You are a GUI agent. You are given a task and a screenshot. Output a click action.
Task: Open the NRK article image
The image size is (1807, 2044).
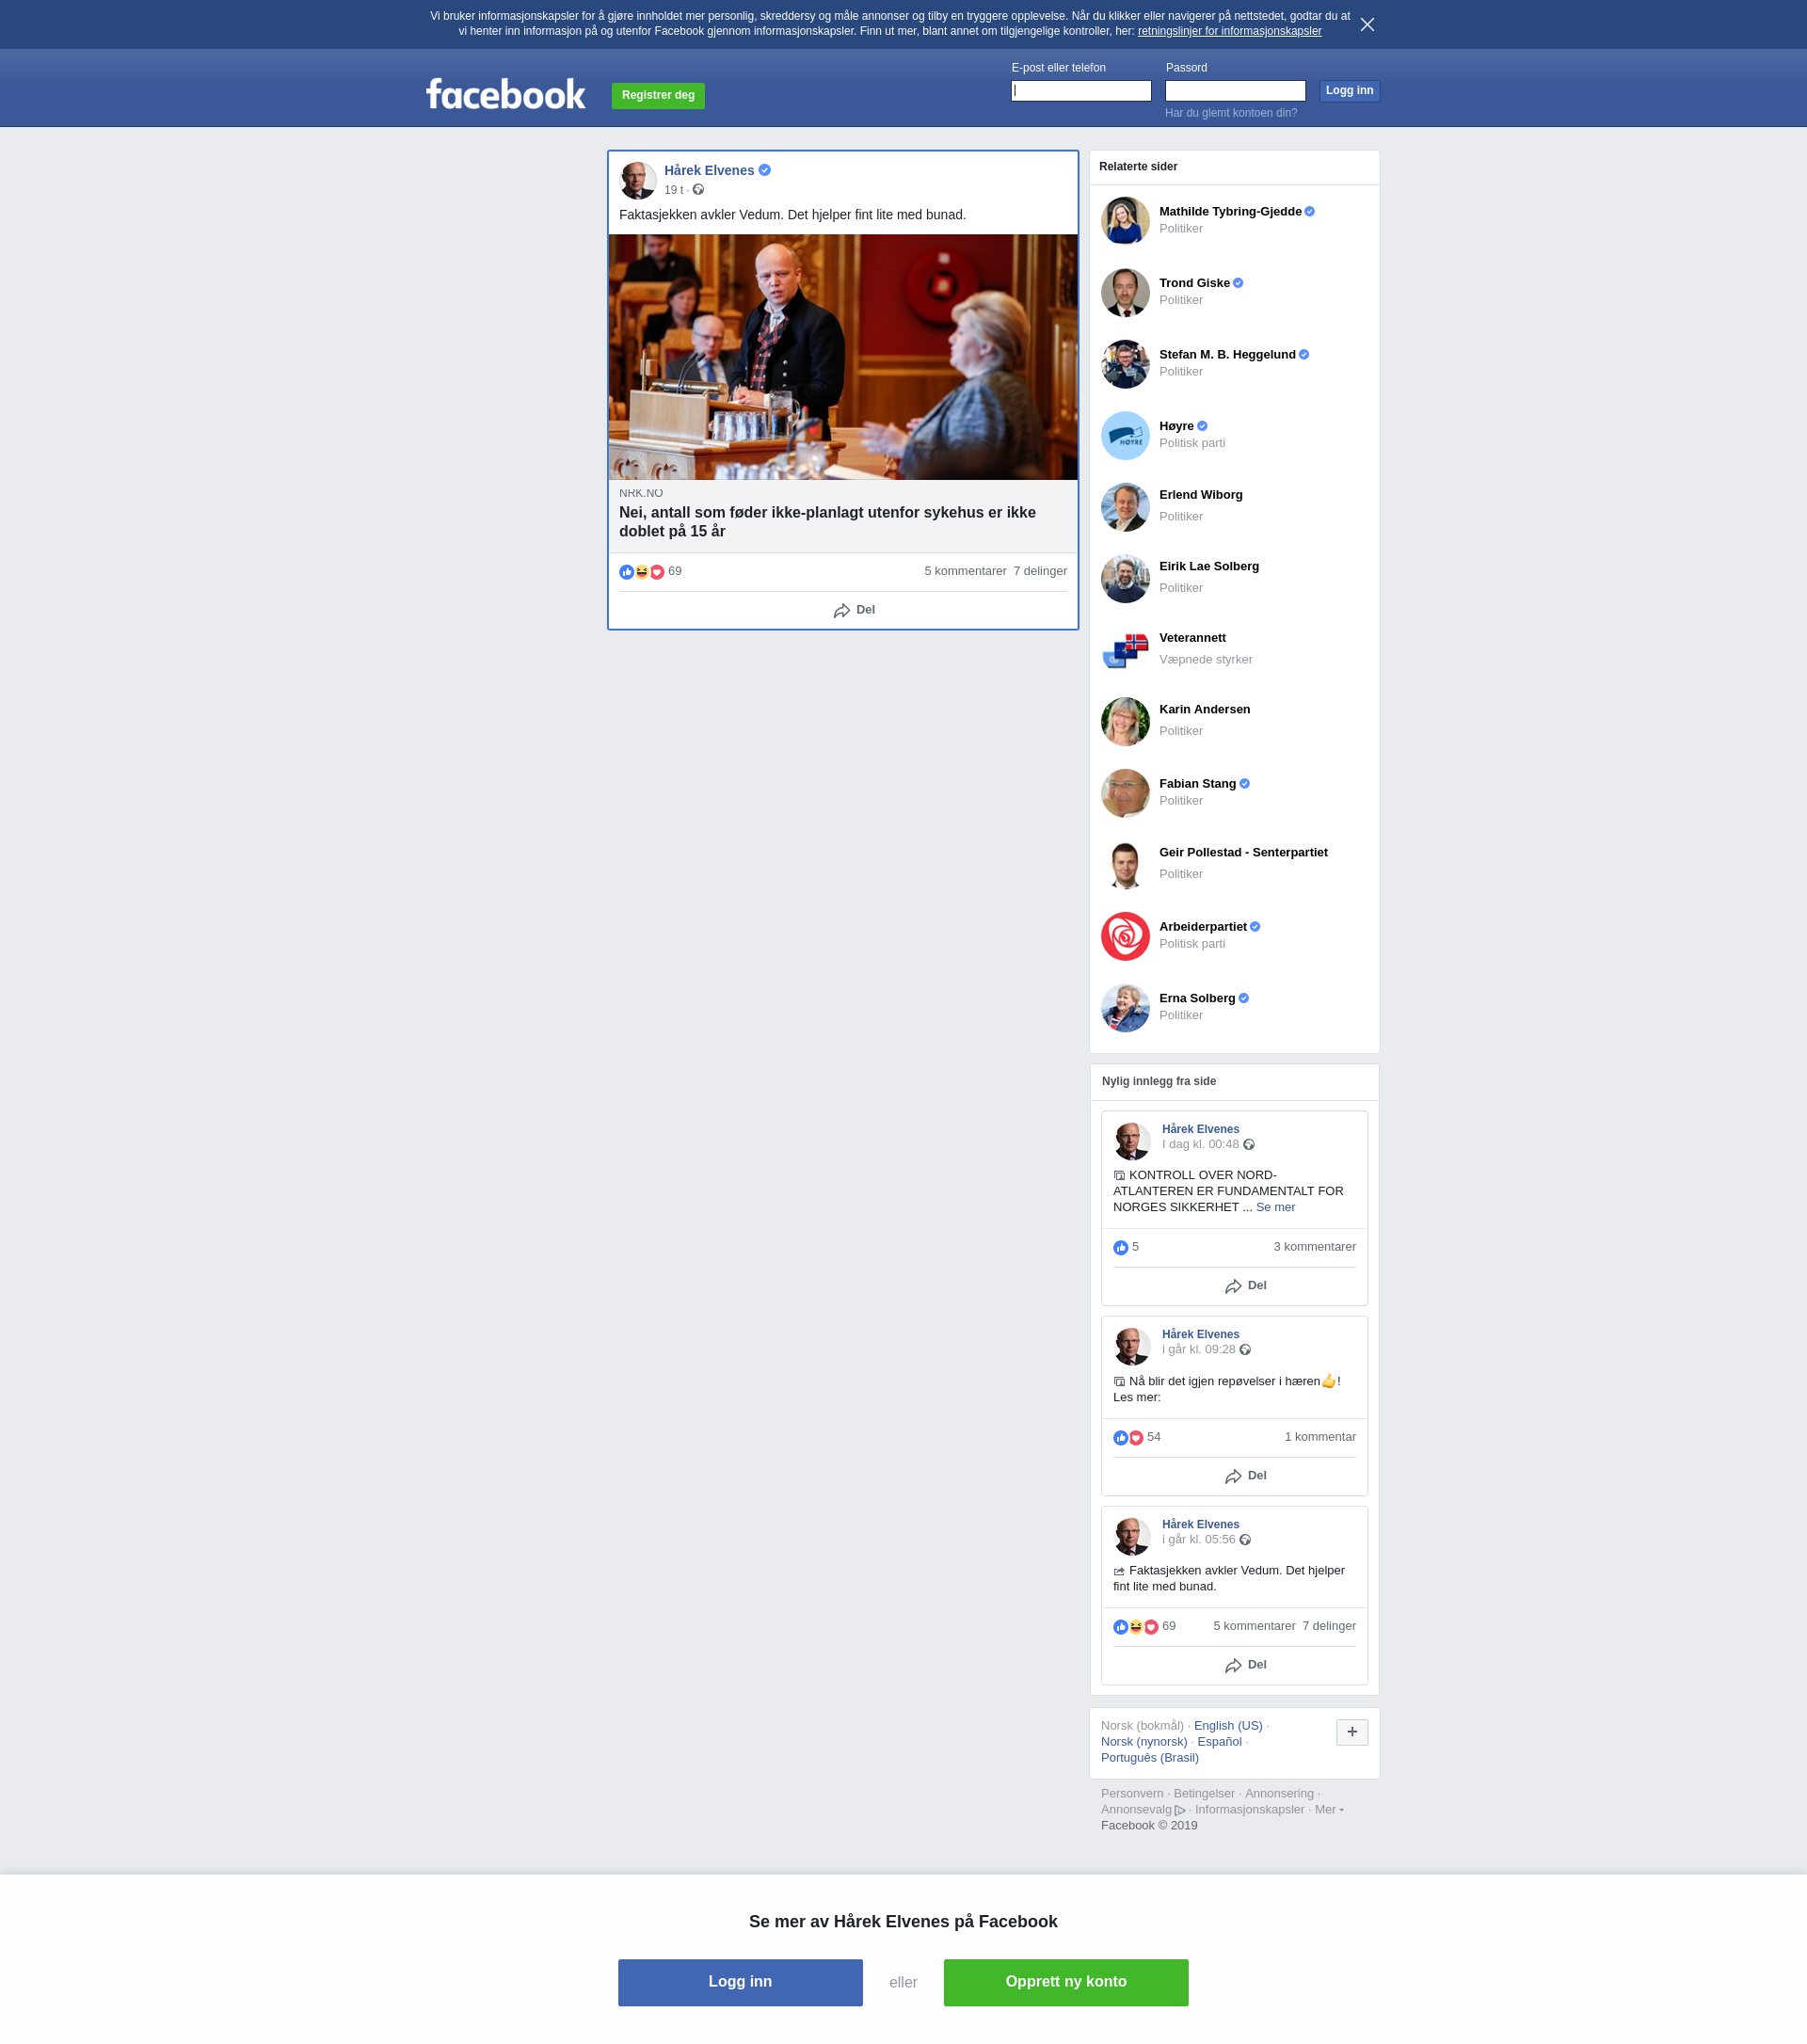click(x=843, y=357)
